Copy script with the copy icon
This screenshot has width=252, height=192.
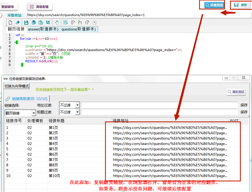coord(34,22)
